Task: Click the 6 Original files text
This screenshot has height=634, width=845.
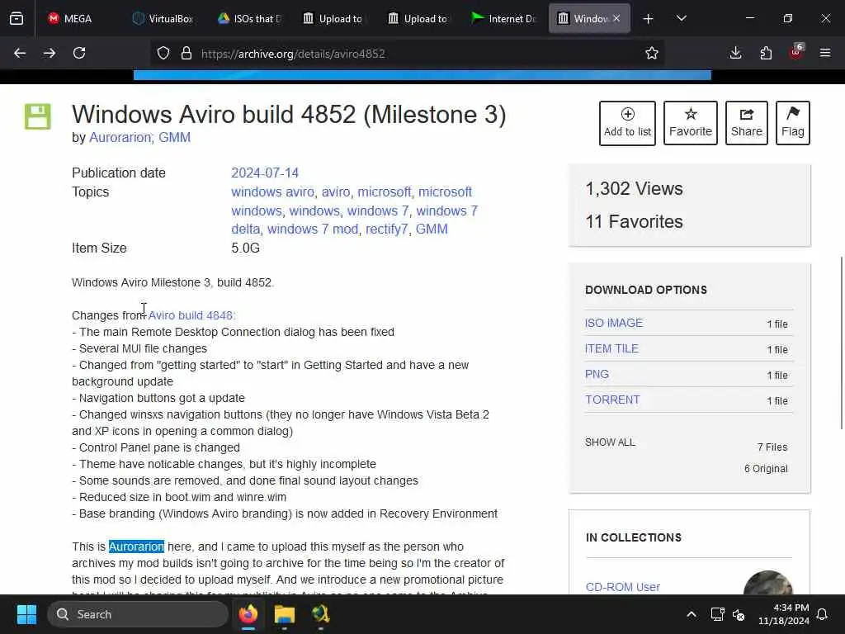Action: coord(766,469)
